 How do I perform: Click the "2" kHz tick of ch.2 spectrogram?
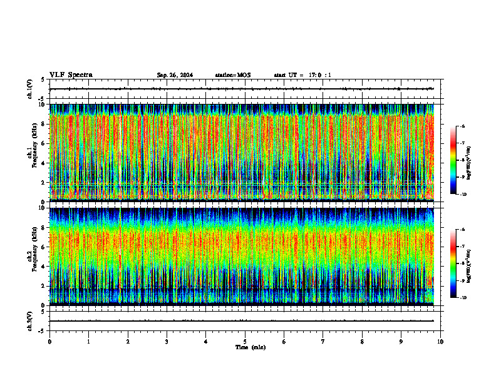coord(44,286)
